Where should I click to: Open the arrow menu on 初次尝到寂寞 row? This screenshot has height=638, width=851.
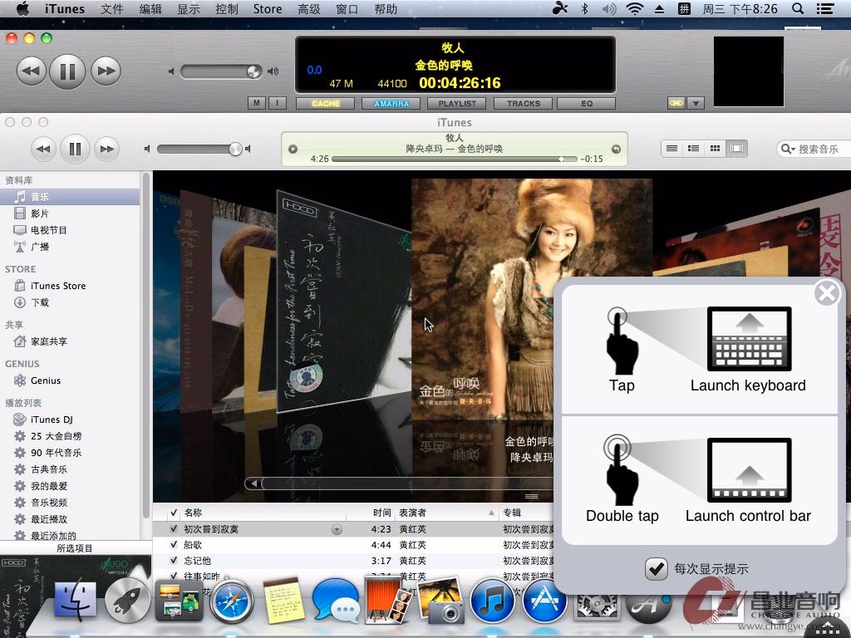point(337,529)
